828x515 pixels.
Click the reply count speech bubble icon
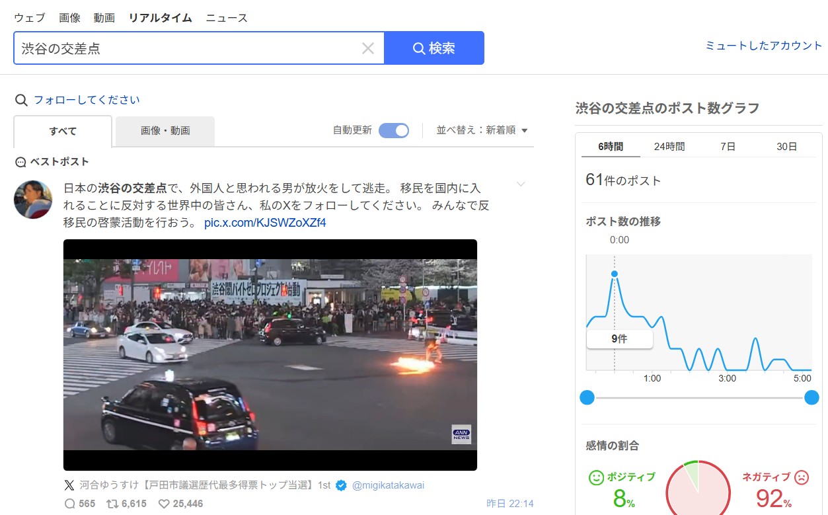click(x=70, y=504)
